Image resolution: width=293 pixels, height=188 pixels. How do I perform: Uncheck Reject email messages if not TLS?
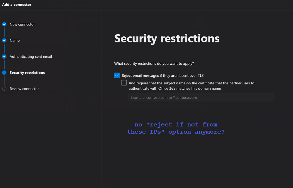117,75
